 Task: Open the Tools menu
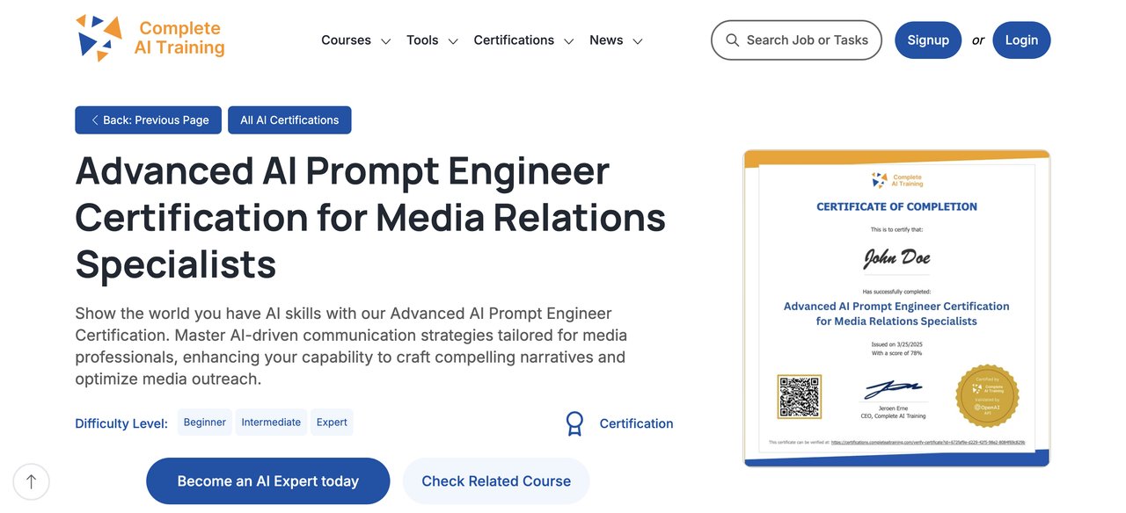[x=422, y=40]
